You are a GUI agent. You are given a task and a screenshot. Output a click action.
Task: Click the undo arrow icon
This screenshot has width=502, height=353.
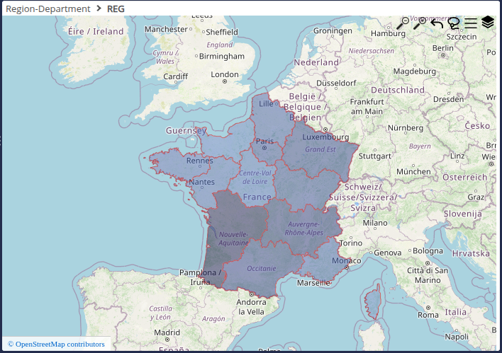coord(437,23)
